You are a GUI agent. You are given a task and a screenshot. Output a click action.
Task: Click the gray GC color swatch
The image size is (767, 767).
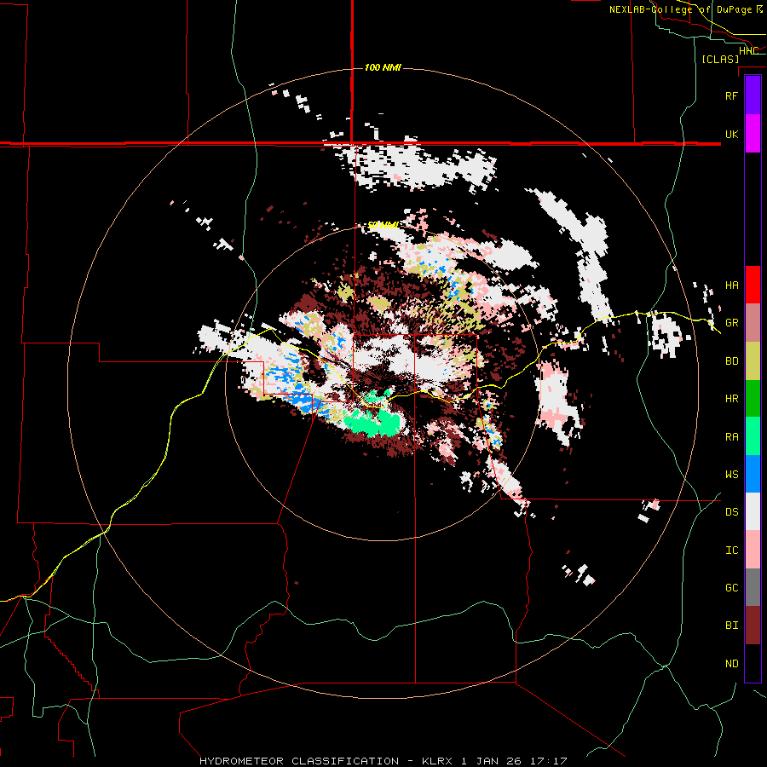point(753,587)
